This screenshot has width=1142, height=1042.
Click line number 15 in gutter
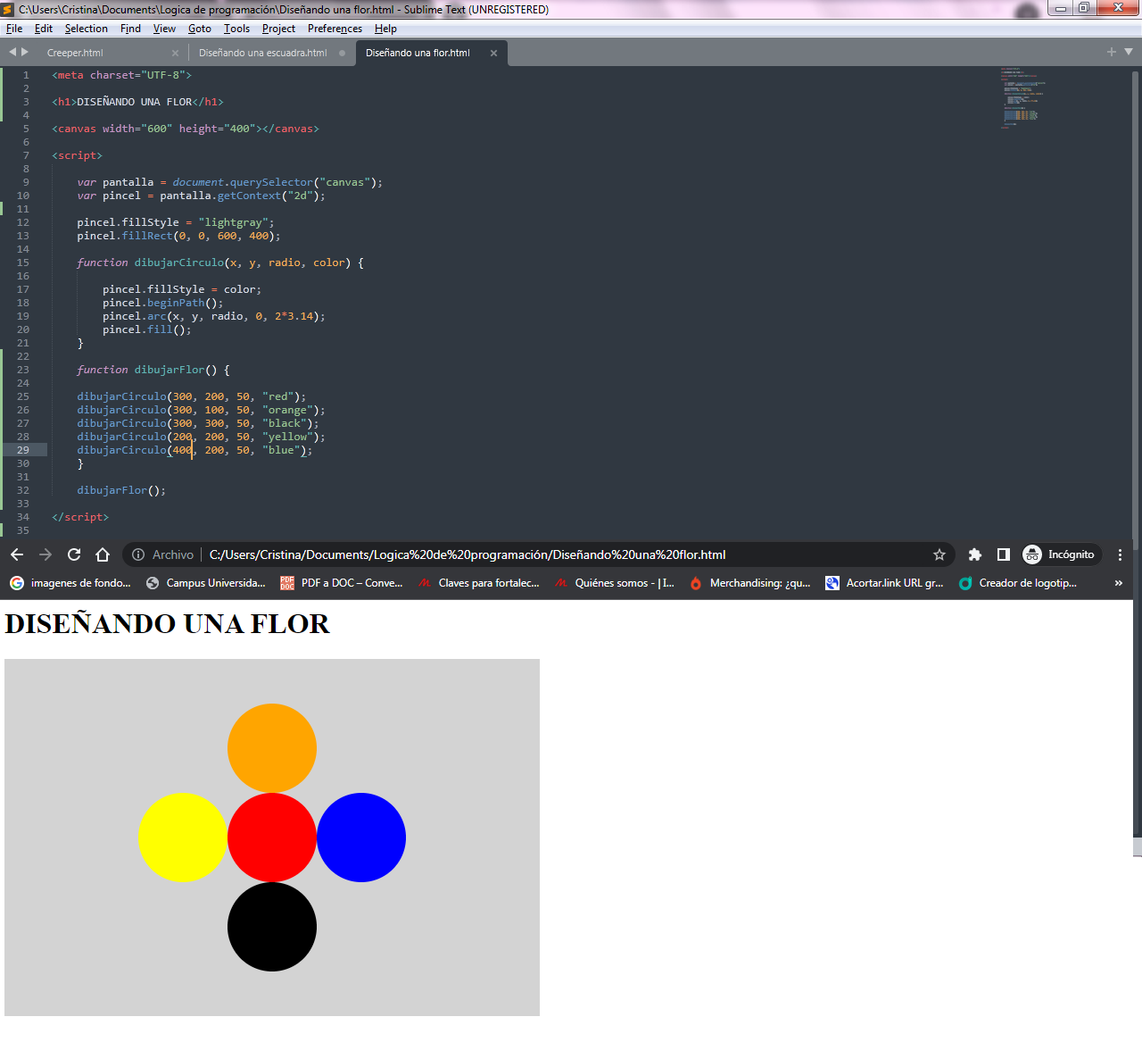(23, 263)
